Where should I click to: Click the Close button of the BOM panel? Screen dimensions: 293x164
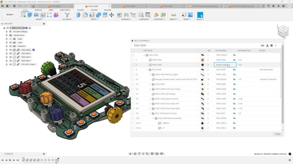tap(277, 134)
